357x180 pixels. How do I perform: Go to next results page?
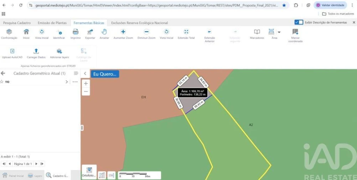click(36, 164)
